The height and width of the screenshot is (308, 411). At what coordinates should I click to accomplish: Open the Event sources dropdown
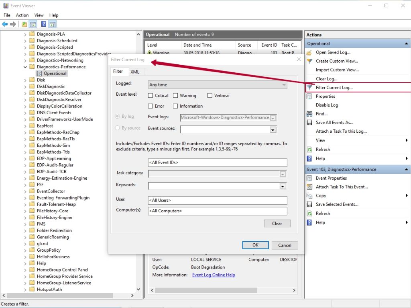coord(273,130)
